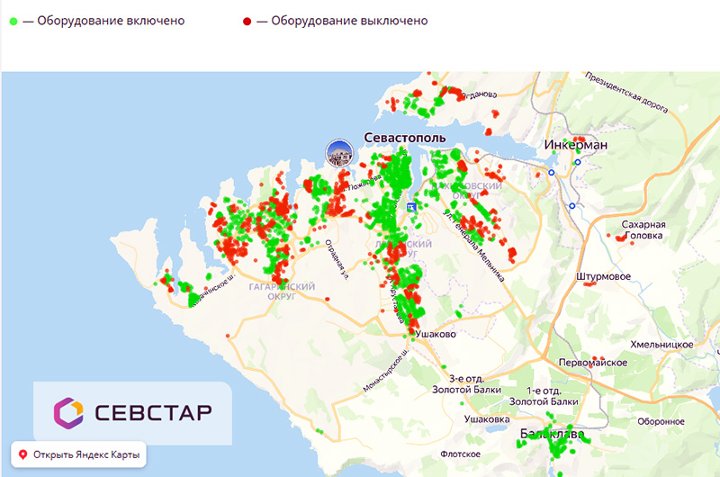
Task: Click the 'Первомайское' label
Action: pyautogui.click(x=593, y=362)
